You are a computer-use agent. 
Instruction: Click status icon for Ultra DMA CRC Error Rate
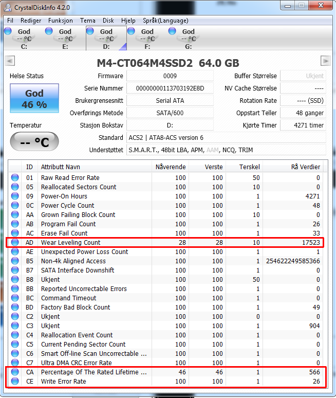pos(15,363)
